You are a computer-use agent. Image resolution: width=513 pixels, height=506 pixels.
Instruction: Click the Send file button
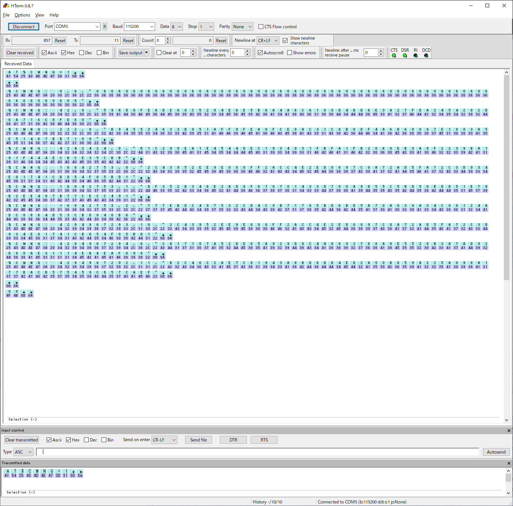tap(198, 440)
